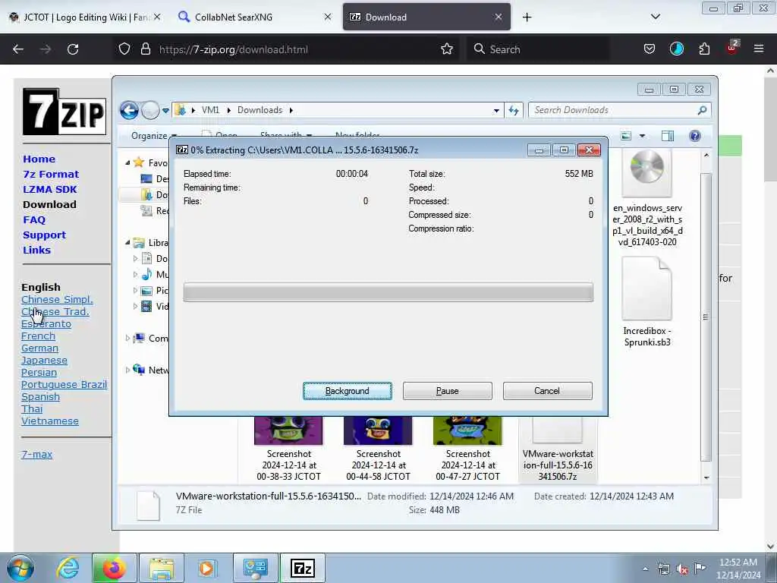This screenshot has width=777, height=583.
Task: List all tabs with the chevron button
Action: 655,17
